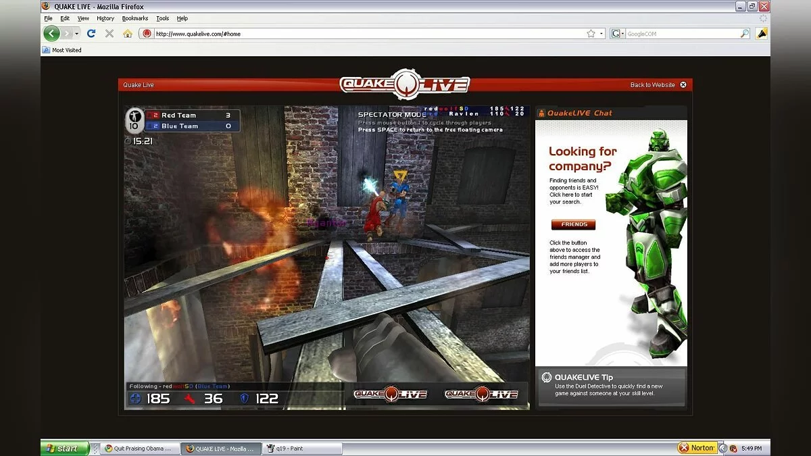Click the GoogleCOM search box

coord(683,33)
